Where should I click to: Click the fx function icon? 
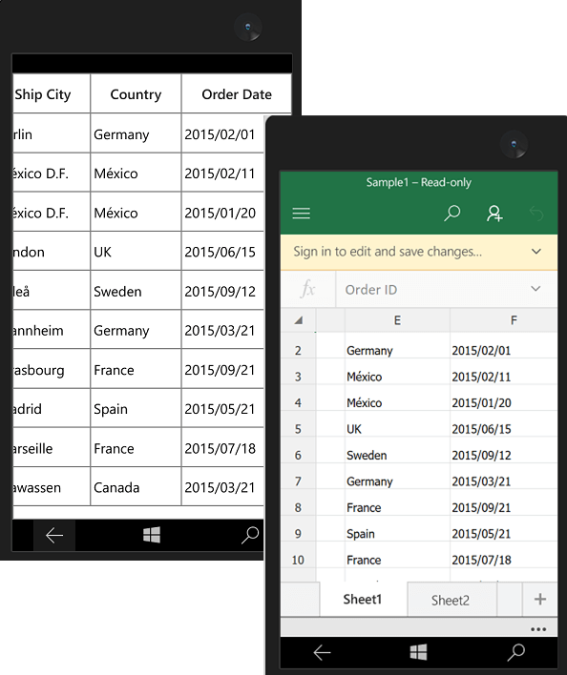coord(308,289)
